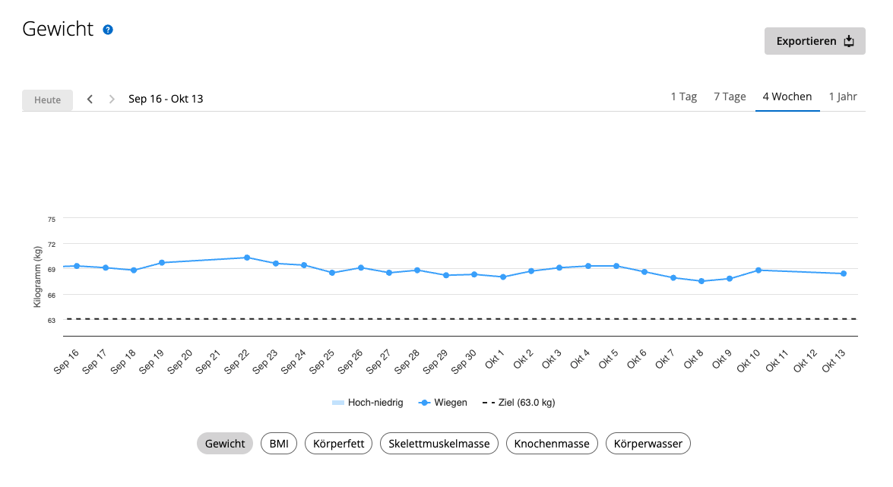This screenshot has width=893, height=487.
Task: Show the BMI metric
Action: click(279, 444)
